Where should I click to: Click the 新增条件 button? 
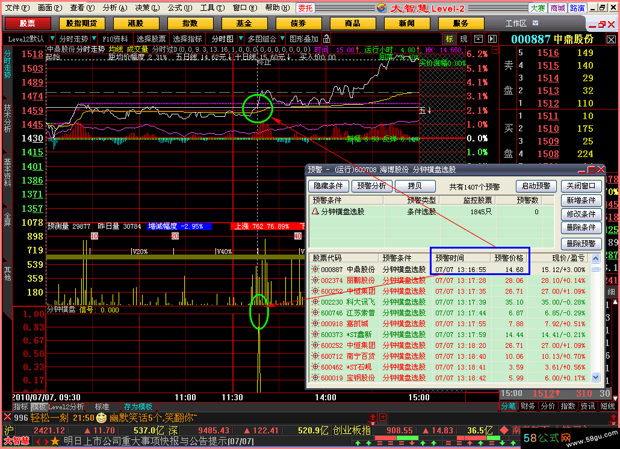pyautogui.click(x=581, y=200)
